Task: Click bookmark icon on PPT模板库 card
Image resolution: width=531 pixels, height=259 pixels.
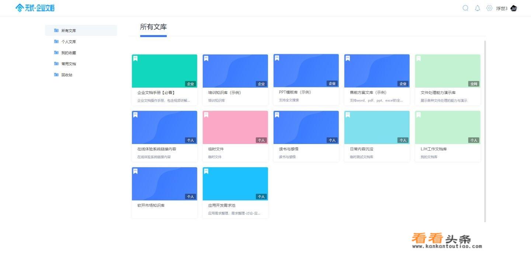Action: 277,58
